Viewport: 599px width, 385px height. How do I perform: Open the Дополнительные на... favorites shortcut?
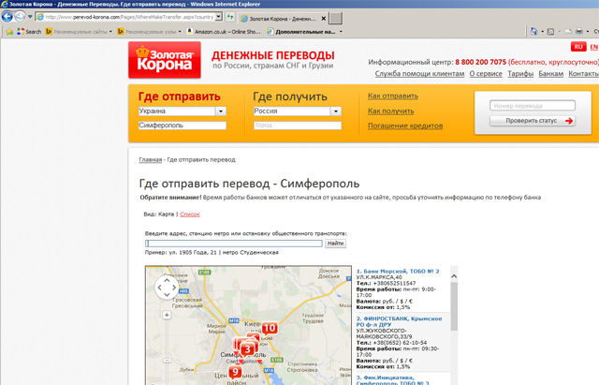tap(301, 32)
